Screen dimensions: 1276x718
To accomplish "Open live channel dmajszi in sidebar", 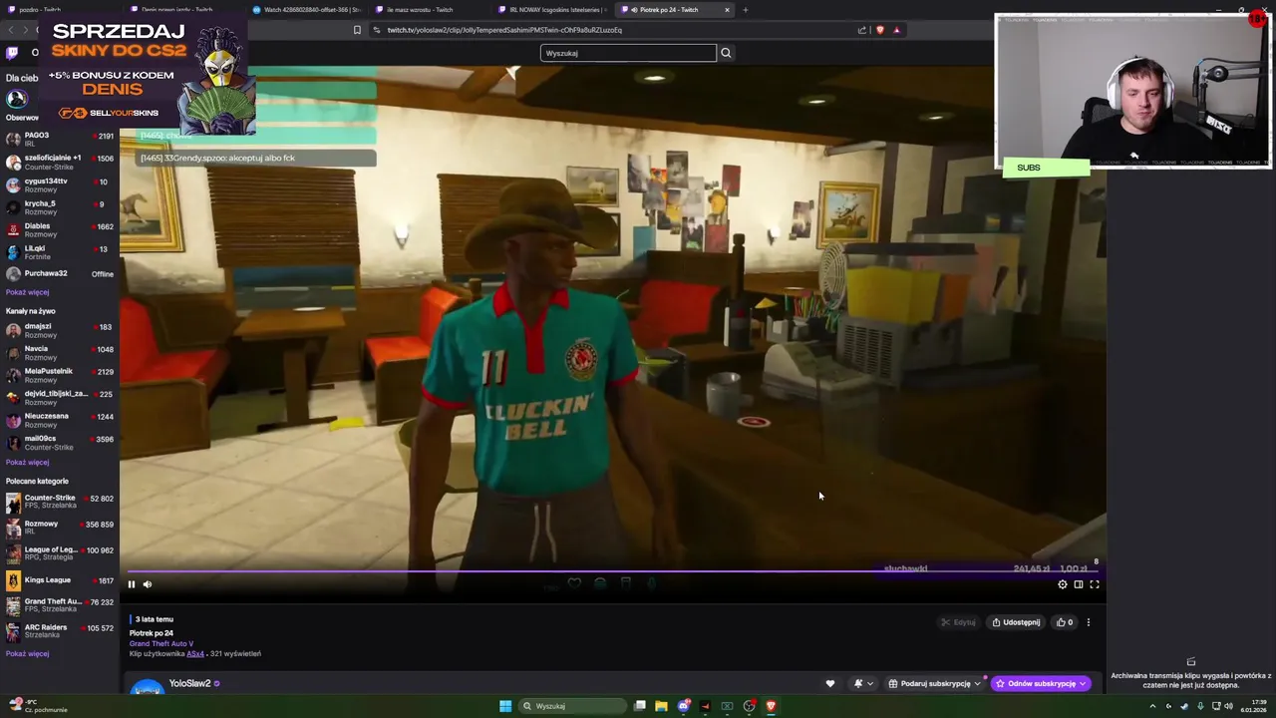I will tap(60, 330).
